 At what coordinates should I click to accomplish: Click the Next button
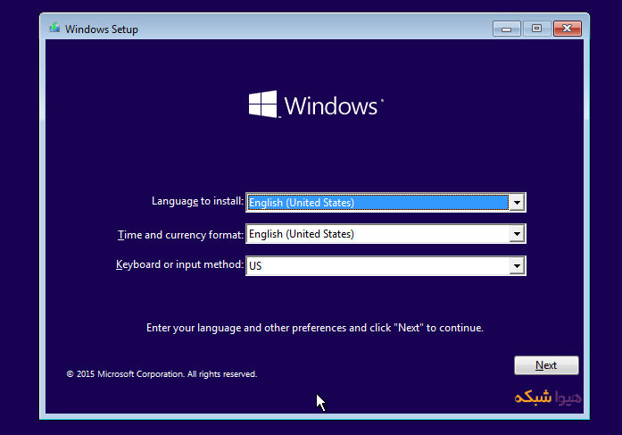click(546, 365)
